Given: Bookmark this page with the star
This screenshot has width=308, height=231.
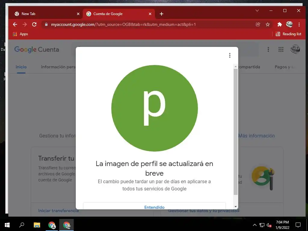Looking at the screenshot, I should 268,24.
